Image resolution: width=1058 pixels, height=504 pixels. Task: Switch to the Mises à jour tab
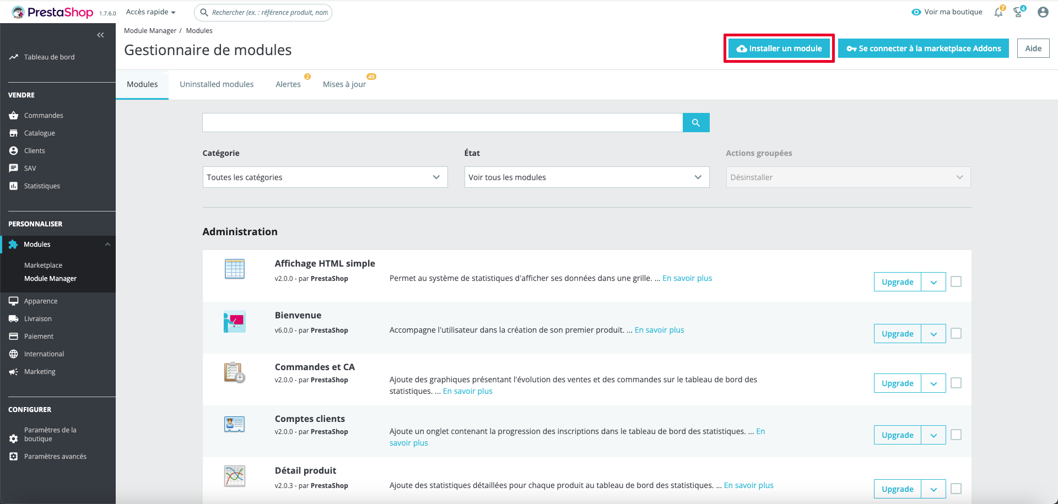(x=344, y=84)
